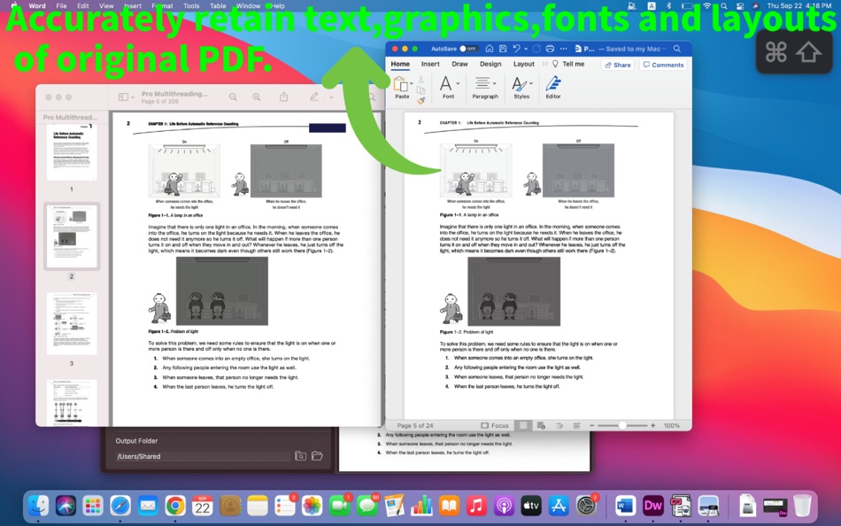Open the Tools menu in the menu bar
This screenshot has height=526, width=841.
tap(191, 6)
